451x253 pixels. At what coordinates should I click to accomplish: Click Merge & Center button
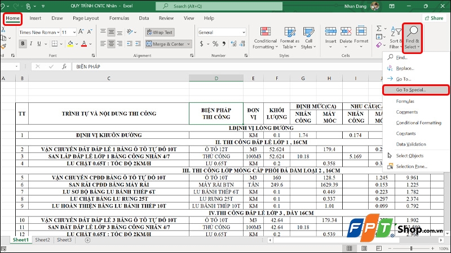(165, 44)
